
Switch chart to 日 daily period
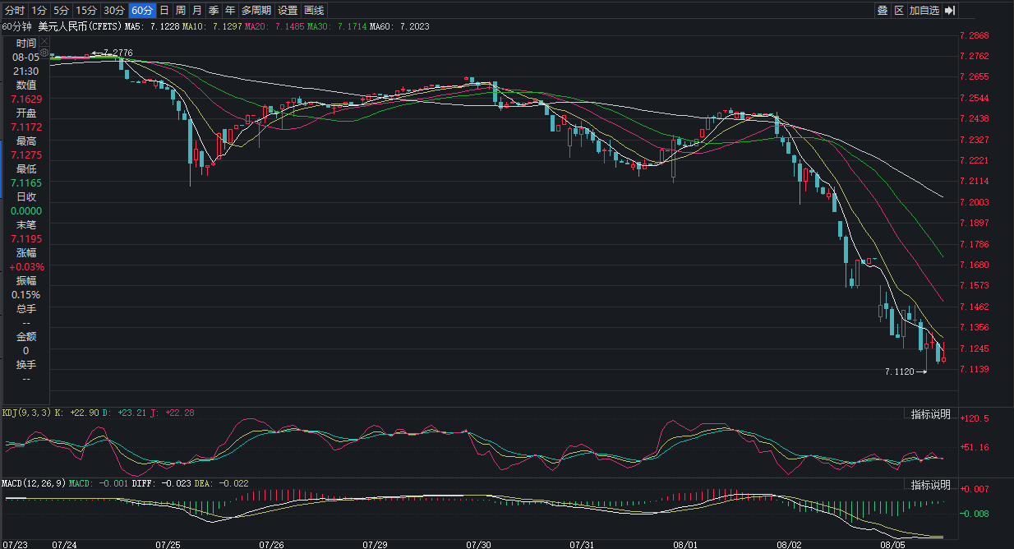(164, 11)
